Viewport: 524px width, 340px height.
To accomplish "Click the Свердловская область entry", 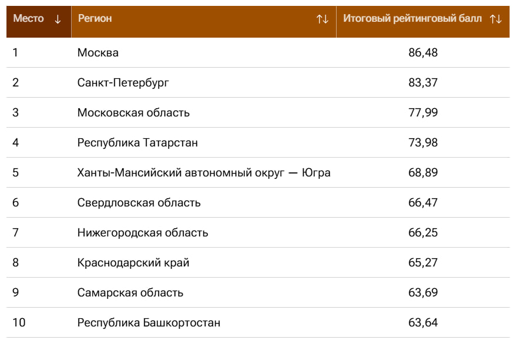I will [x=139, y=203].
